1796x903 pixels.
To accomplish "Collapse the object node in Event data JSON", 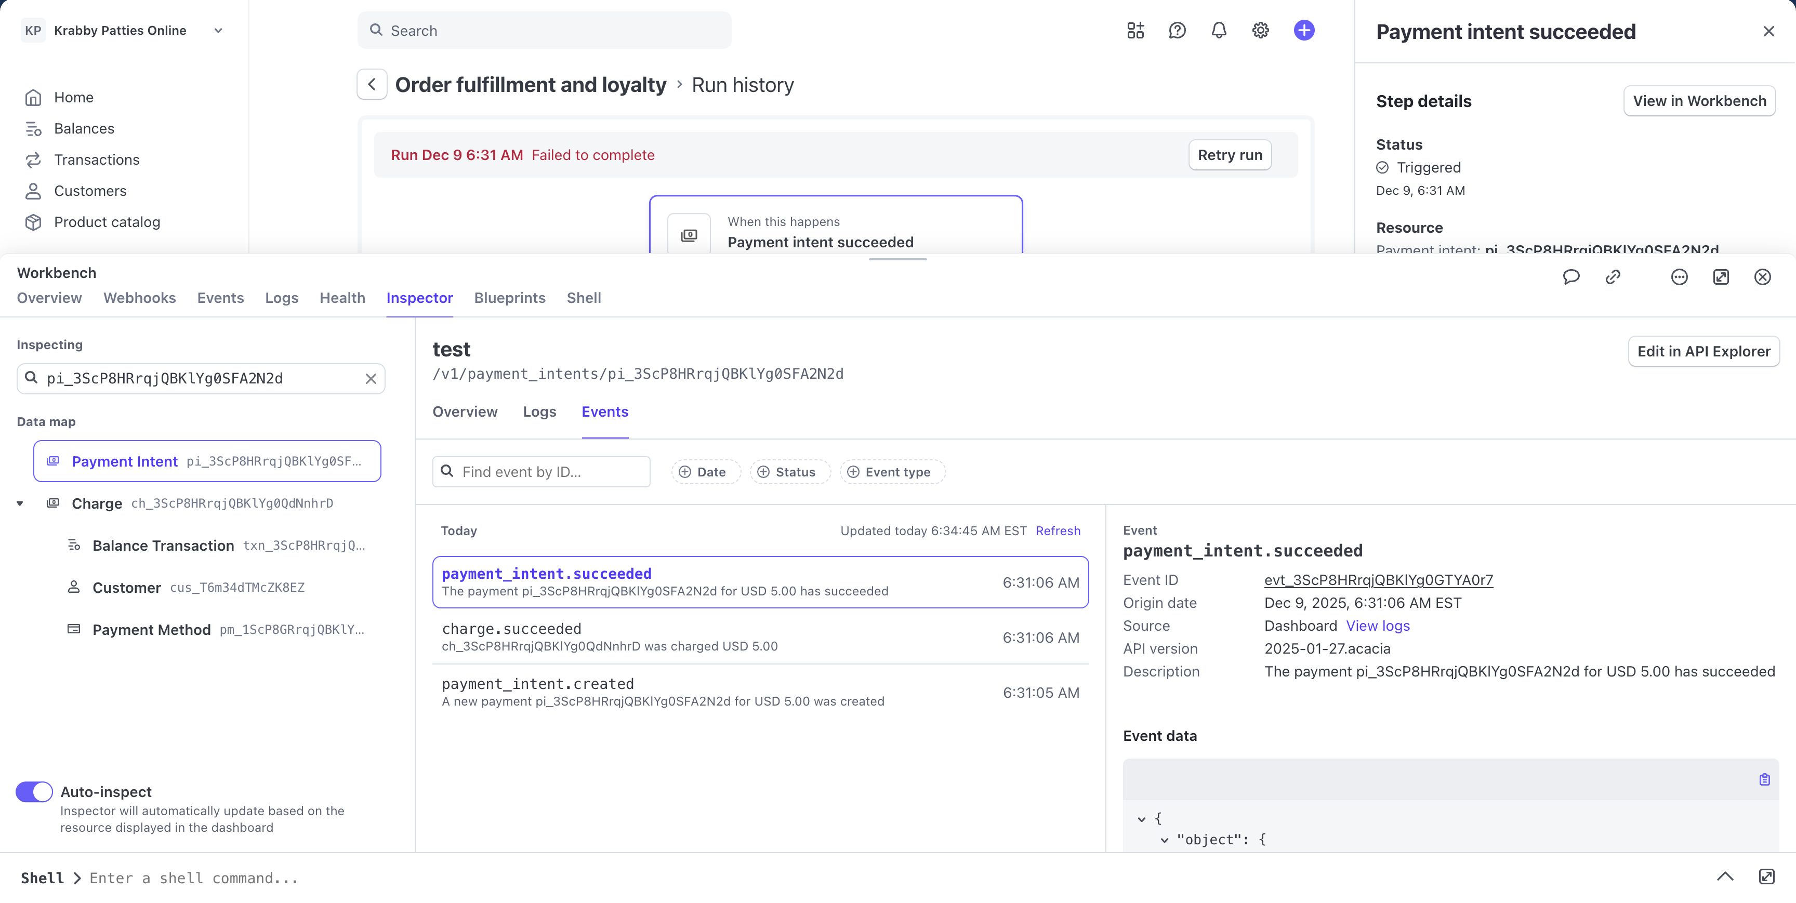I will pyautogui.click(x=1163, y=840).
